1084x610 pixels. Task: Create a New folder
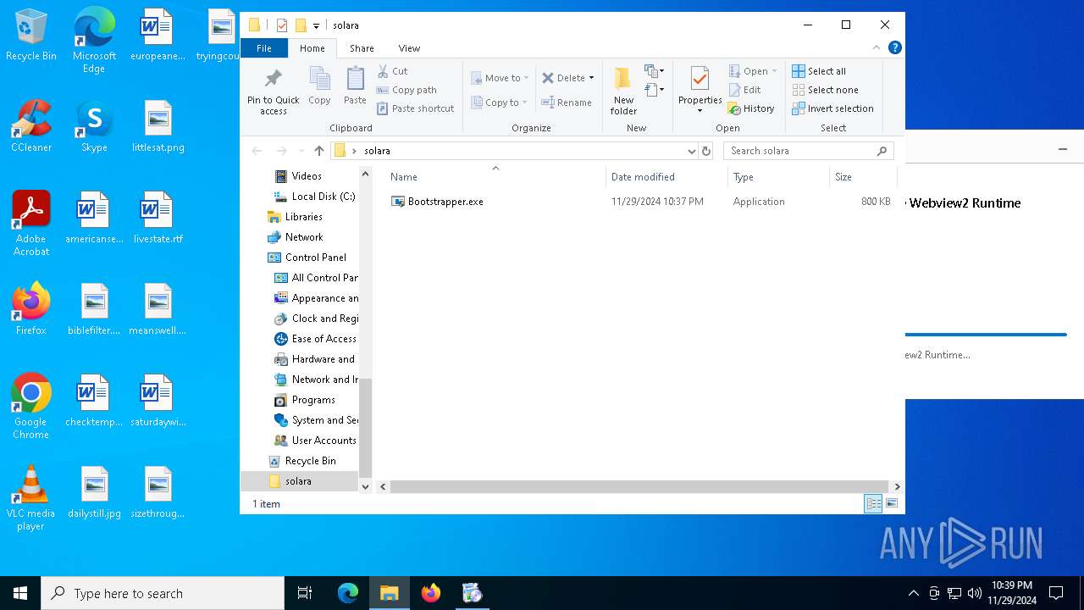pyautogui.click(x=623, y=91)
